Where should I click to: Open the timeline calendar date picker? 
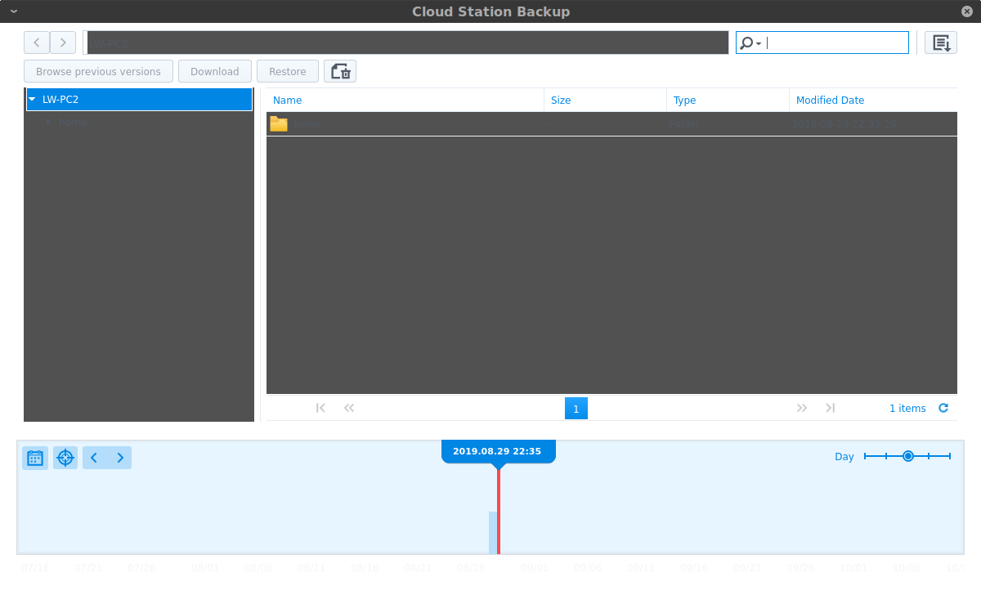(x=35, y=458)
